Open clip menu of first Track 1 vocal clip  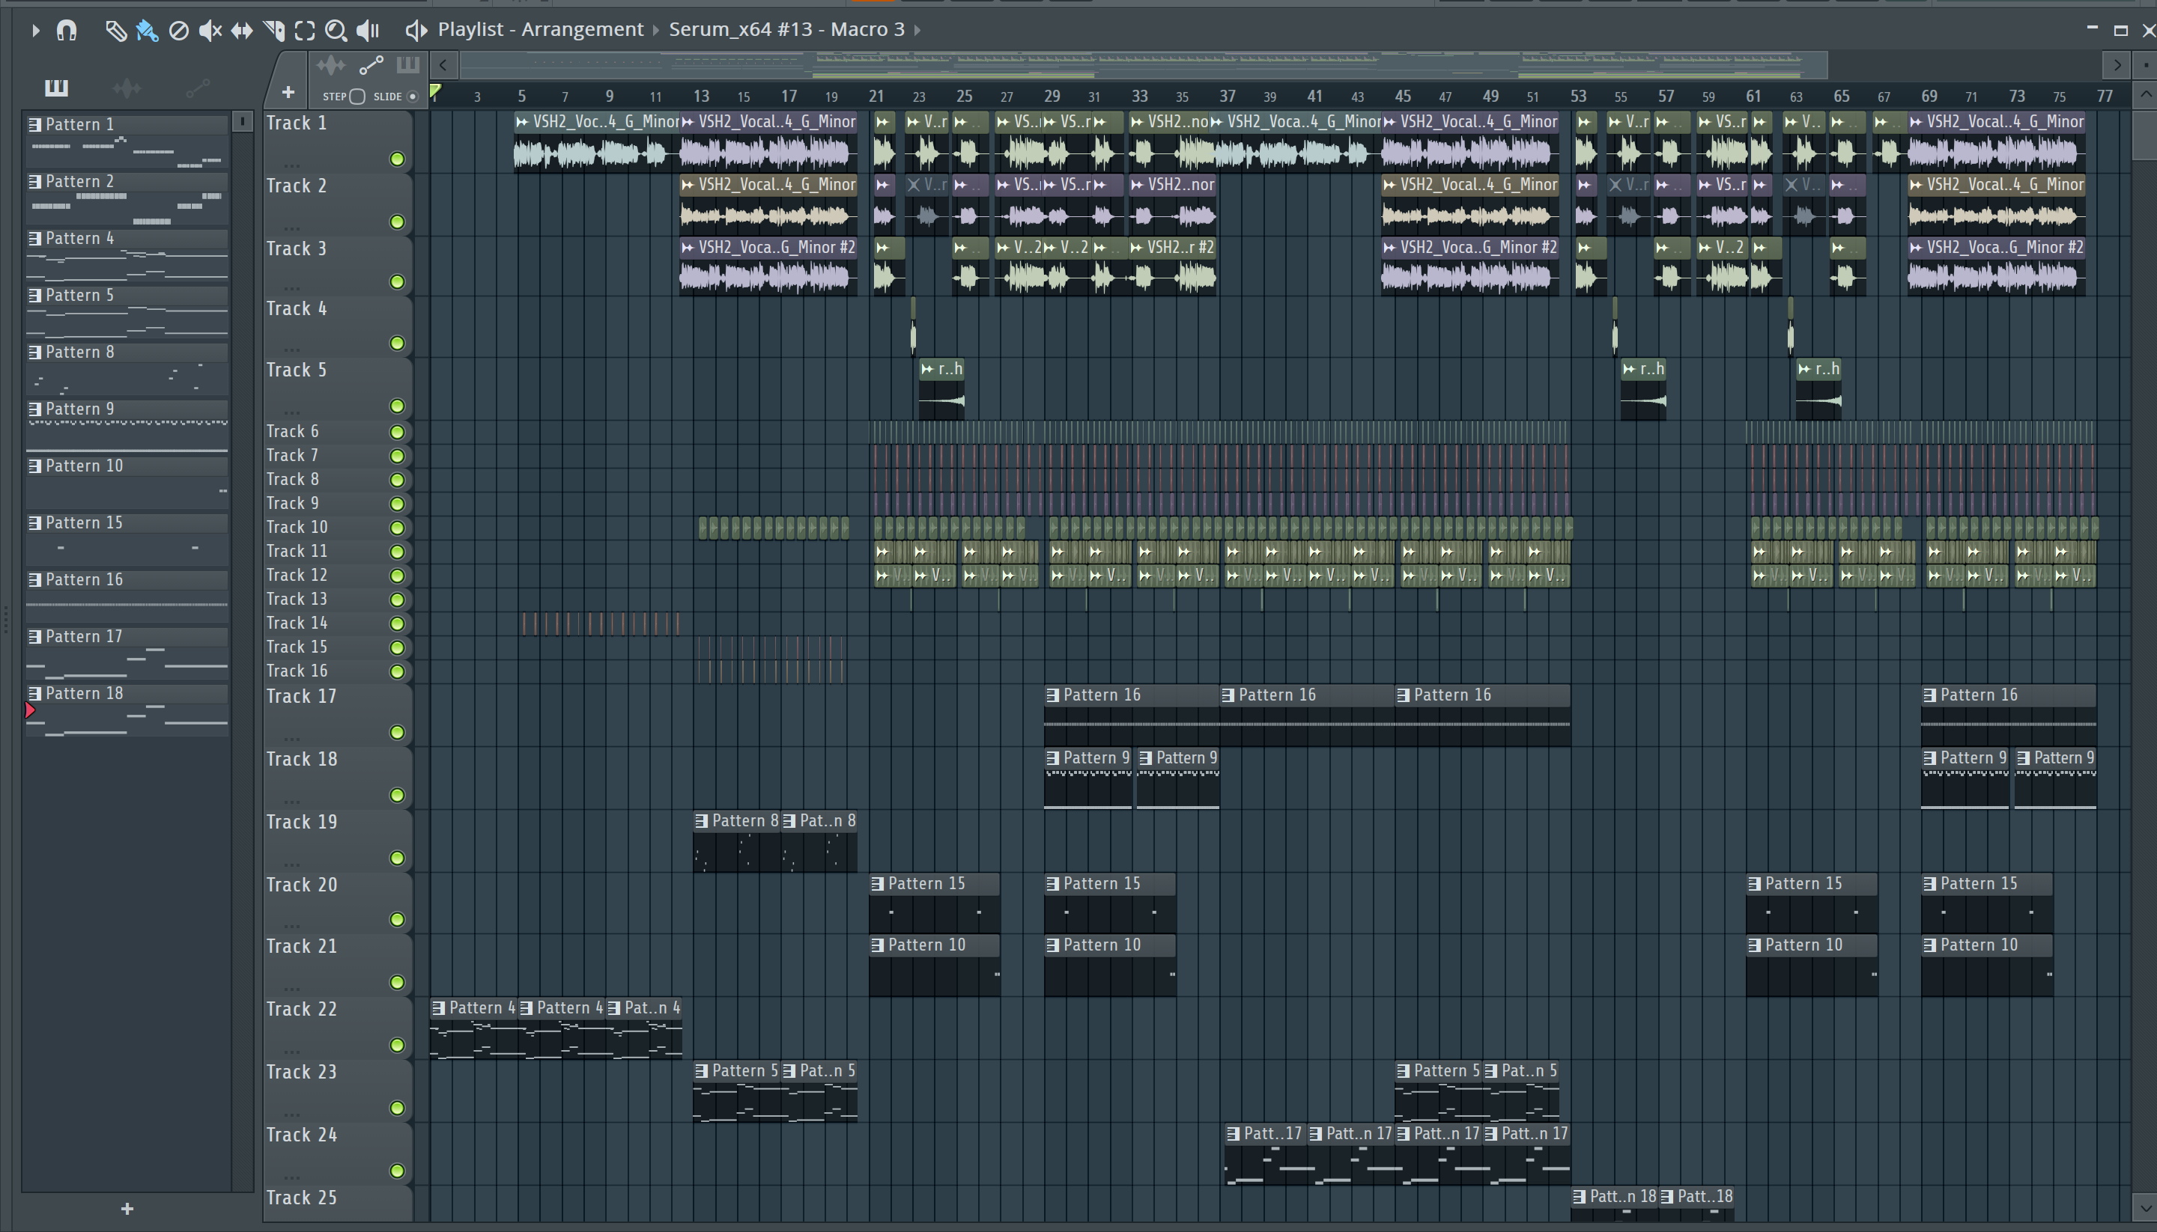click(522, 122)
